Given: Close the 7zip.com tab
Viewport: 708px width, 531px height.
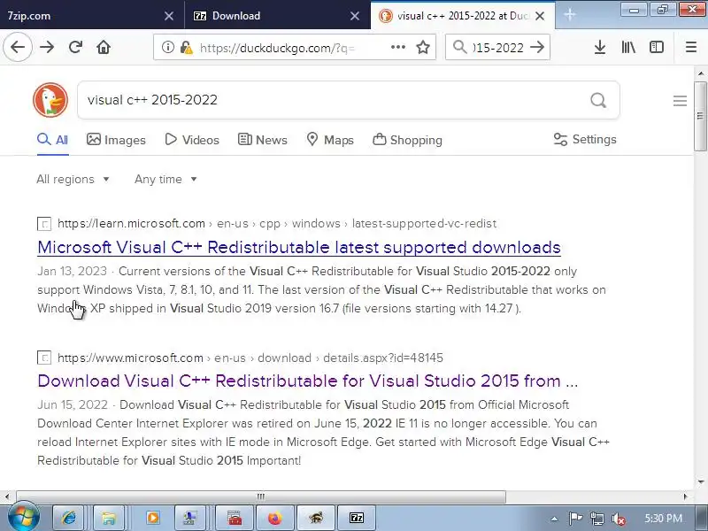Looking at the screenshot, I should [x=169, y=16].
